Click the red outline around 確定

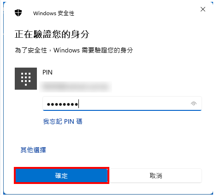pyautogui.click(x=61, y=168)
